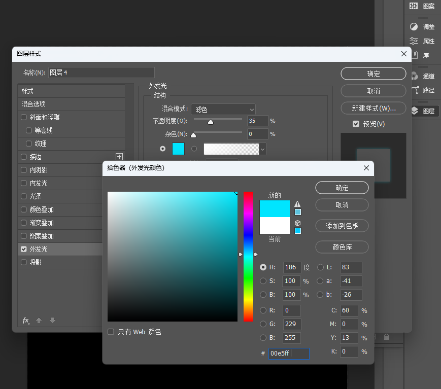441x389 pixels.
Task: Select 样式 at the top of the style list
Action: [72, 91]
